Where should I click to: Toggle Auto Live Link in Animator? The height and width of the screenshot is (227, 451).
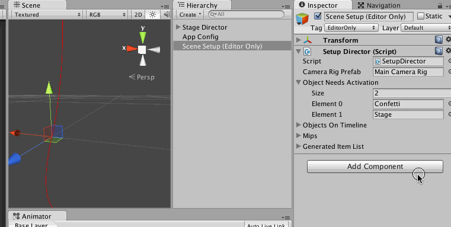pos(266,225)
